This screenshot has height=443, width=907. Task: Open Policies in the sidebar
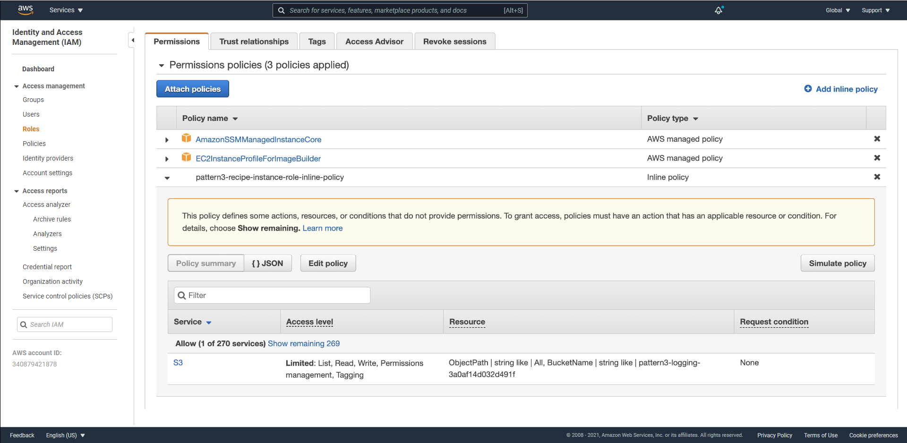click(x=34, y=144)
